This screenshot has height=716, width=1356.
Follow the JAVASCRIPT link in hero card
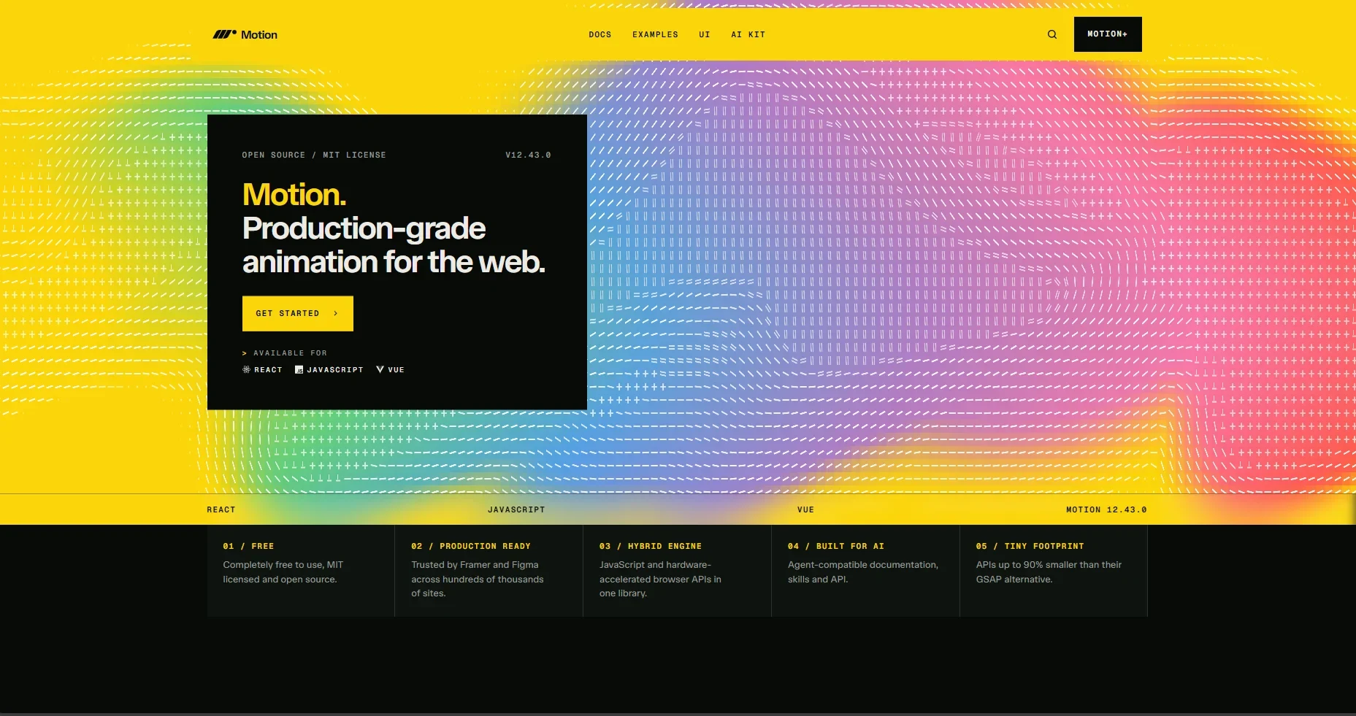coord(329,369)
